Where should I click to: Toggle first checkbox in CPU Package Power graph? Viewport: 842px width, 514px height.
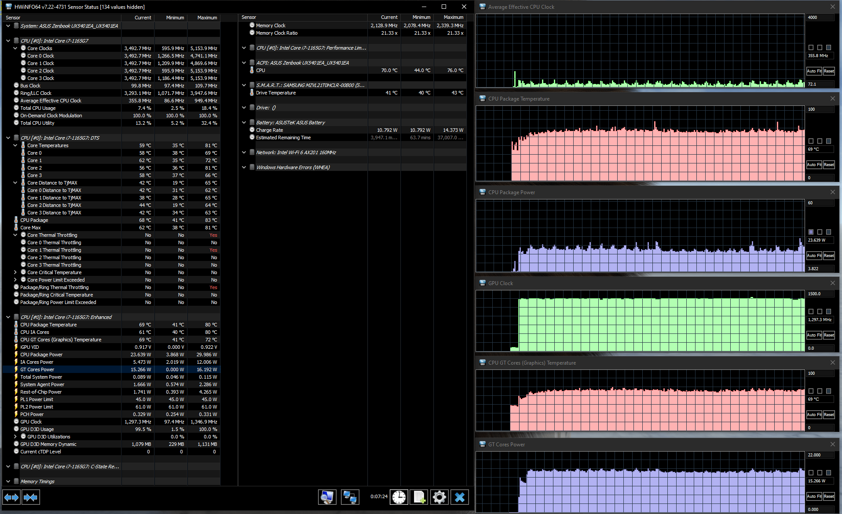(811, 232)
